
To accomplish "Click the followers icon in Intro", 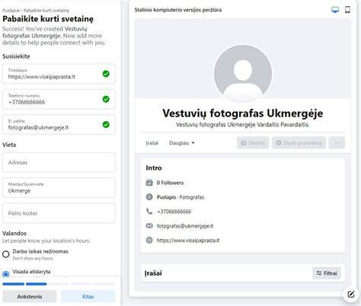I will [149, 183].
